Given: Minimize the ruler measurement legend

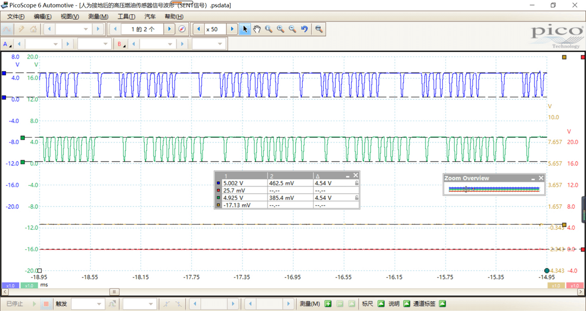Looking at the screenshot, I should (348, 176).
